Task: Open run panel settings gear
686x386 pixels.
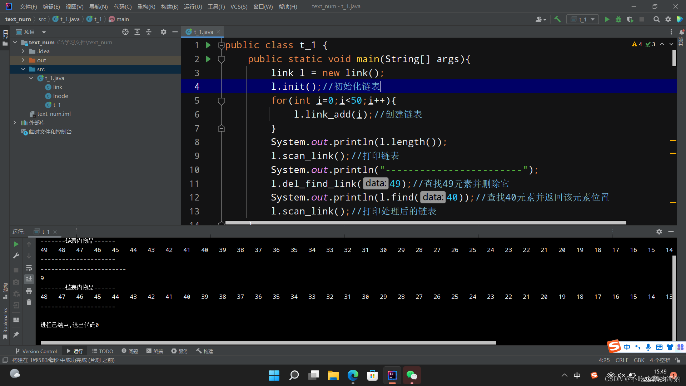Action: click(659, 232)
